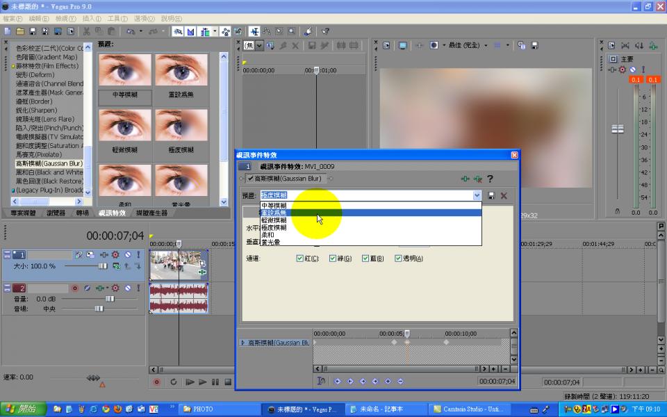667x417 pixels.
Task: Click the Cut scissors icon in toolbar
Action: pos(87,31)
